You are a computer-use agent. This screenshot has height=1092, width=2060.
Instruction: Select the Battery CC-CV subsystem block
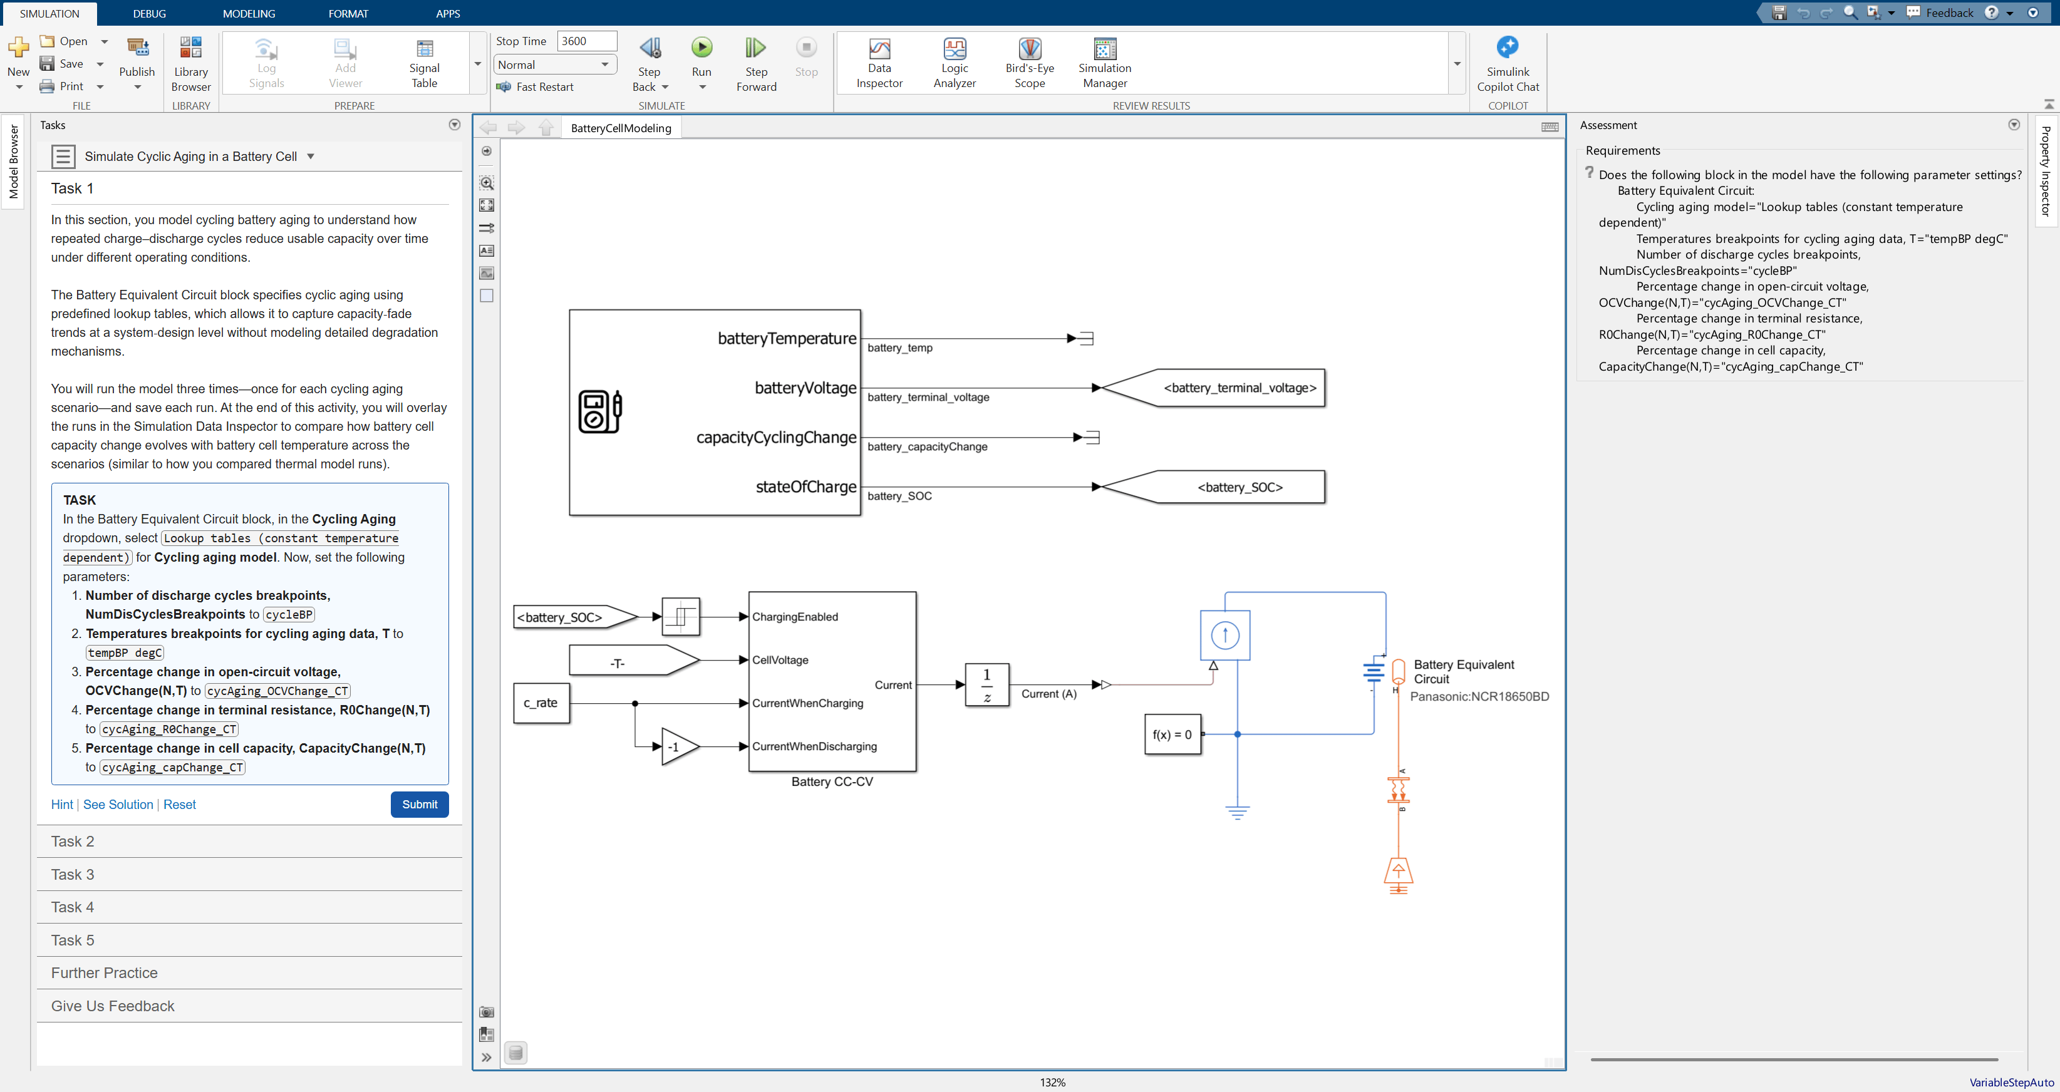(832, 681)
